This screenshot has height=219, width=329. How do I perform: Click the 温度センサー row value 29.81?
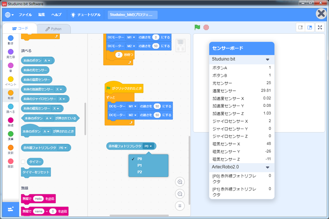point(266,90)
